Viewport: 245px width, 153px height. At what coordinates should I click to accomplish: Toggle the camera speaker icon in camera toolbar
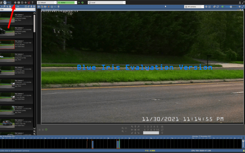click(x=55, y=6)
